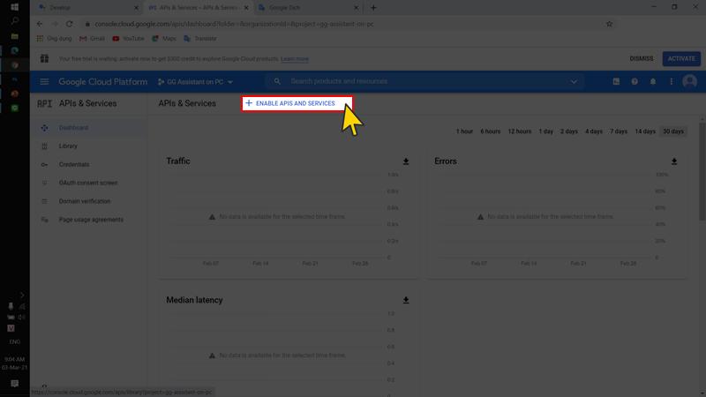Image resolution: width=706 pixels, height=397 pixels.
Task: Open Credentials in the sidebar
Action: coord(74,164)
